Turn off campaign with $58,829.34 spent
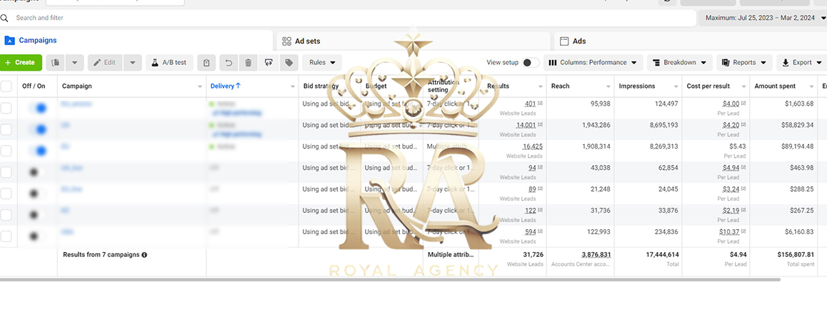 pos(37,129)
